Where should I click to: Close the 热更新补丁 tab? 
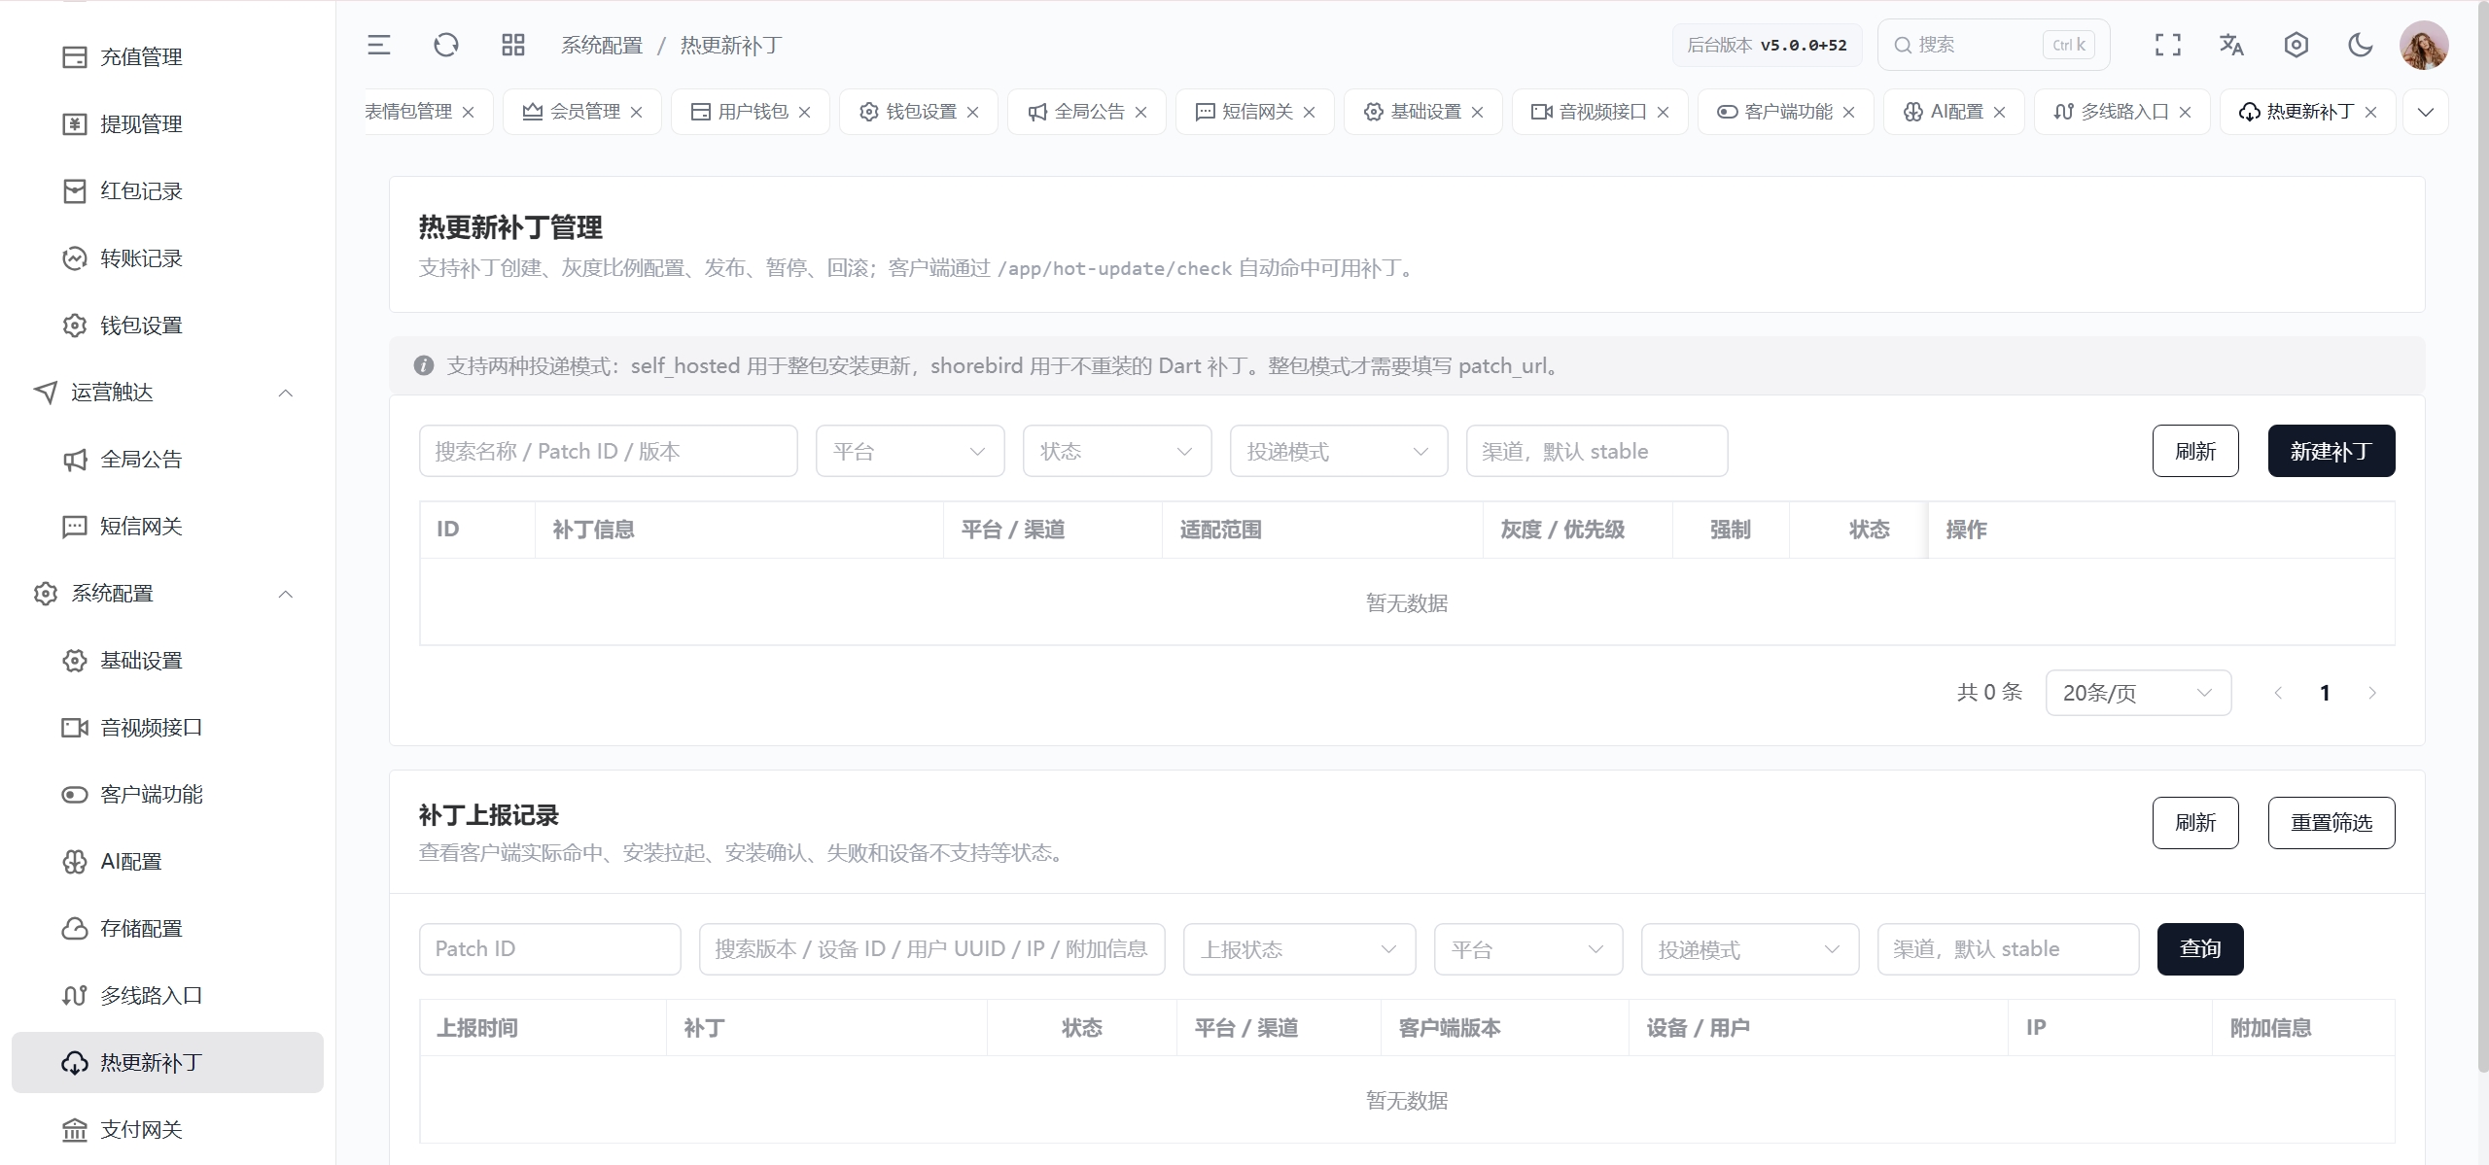click(x=2371, y=113)
